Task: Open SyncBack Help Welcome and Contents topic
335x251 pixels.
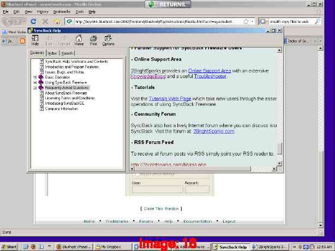Action: click(x=76, y=62)
